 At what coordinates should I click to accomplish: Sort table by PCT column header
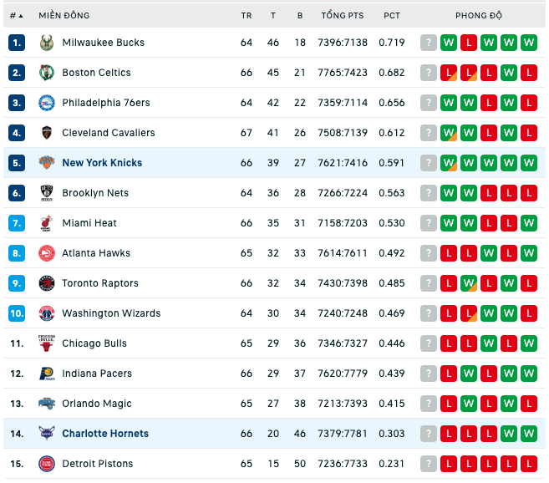[x=391, y=16]
